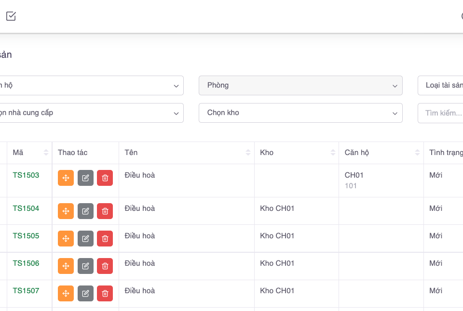Edit asset TS1507 with the pencil icon
463x311 pixels.
85,294
